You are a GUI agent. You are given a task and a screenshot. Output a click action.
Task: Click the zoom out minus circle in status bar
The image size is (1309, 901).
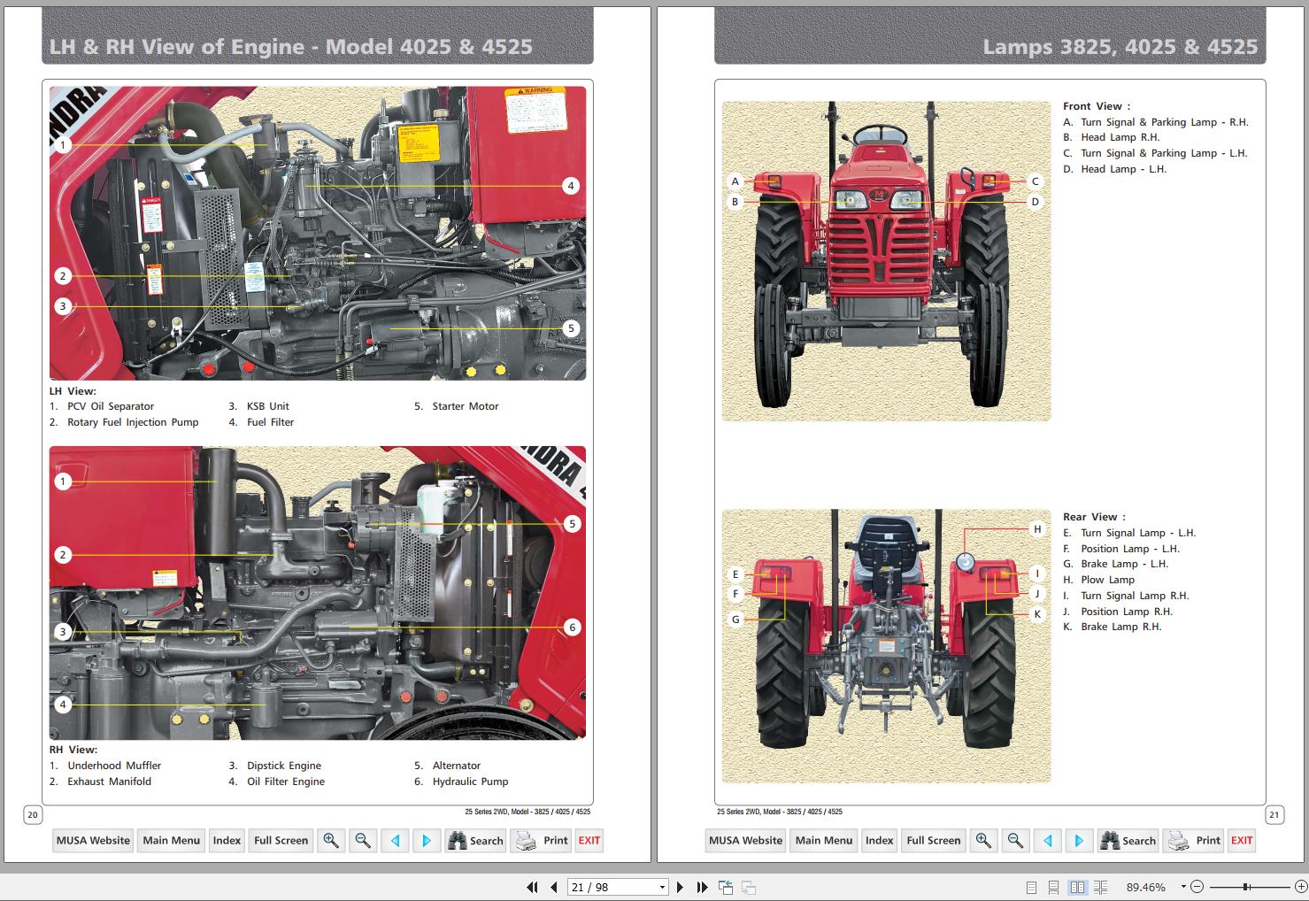[1197, 887]
